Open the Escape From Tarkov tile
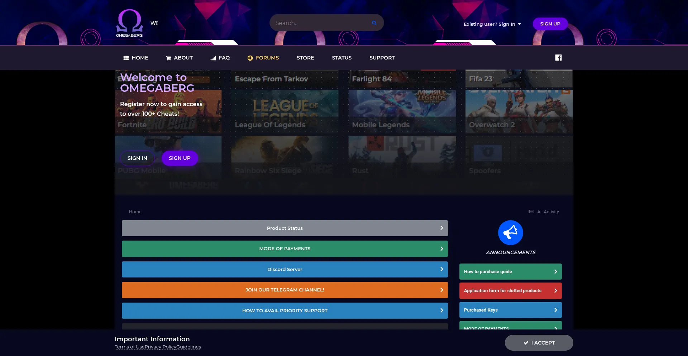 [285, 79]
